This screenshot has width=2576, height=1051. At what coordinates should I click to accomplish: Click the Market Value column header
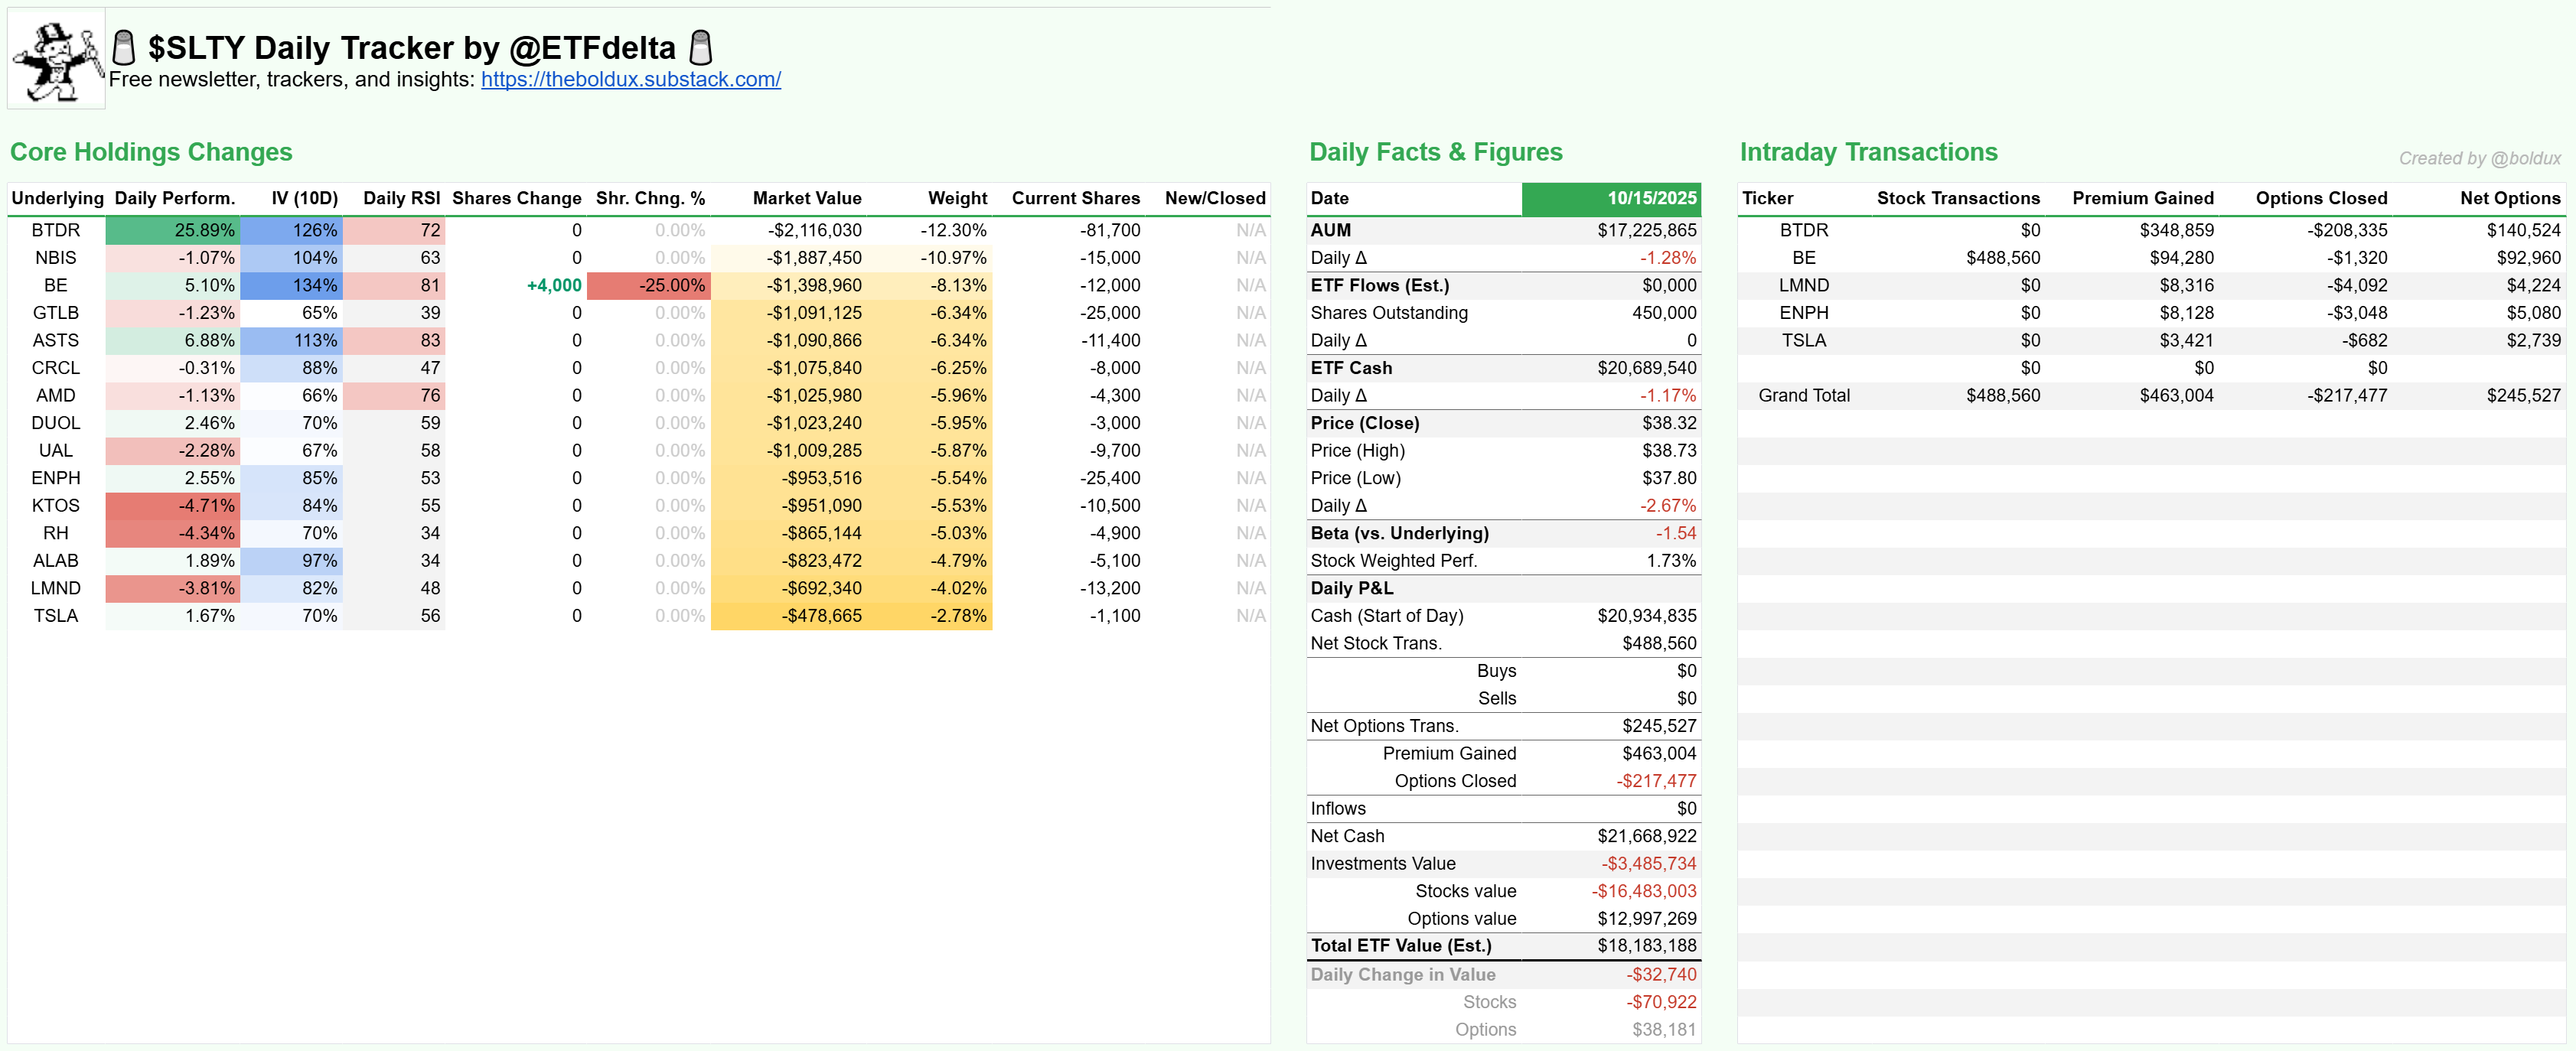806,198
